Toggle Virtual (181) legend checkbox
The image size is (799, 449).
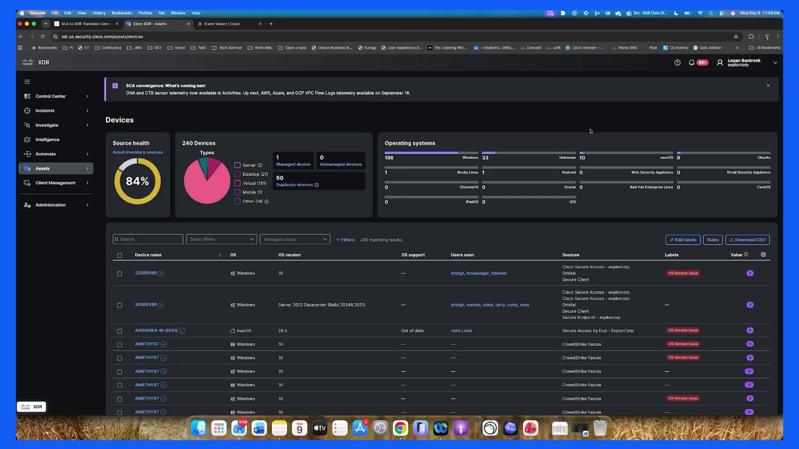pyautogui.click(x=238, y=183)
